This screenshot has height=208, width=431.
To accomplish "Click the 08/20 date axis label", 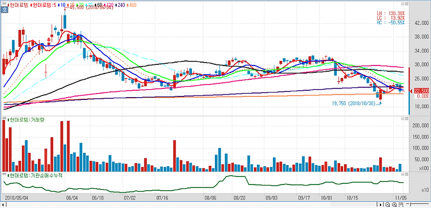I will (x=239, y=198).
